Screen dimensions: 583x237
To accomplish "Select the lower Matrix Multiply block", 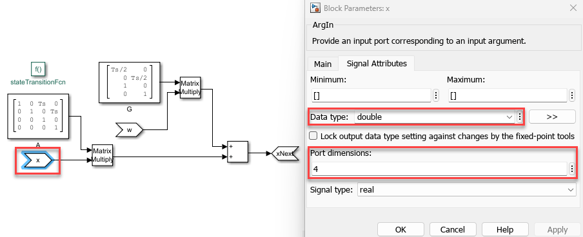I will [x=103, y=155].
